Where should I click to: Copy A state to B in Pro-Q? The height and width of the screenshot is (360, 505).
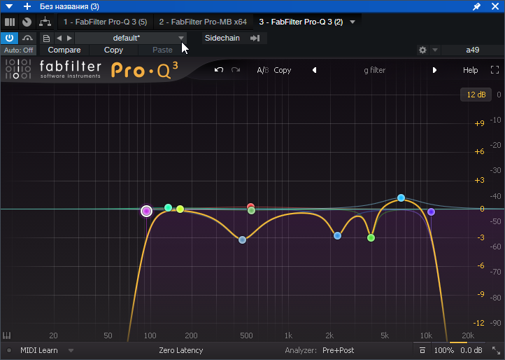[283, 70]
